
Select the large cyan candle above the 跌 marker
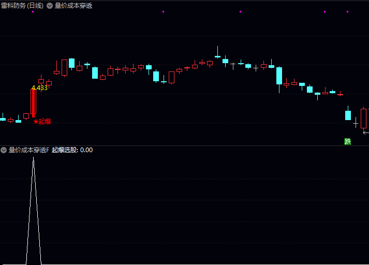point(348,115)
